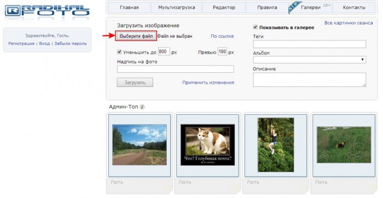Open the Контакты tab
Viewport: 383px width, 198px height.
coord(354,8)
